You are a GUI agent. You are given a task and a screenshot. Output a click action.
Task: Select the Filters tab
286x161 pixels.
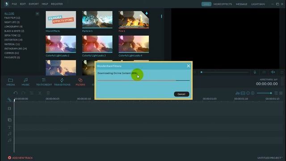pos(80,82)
